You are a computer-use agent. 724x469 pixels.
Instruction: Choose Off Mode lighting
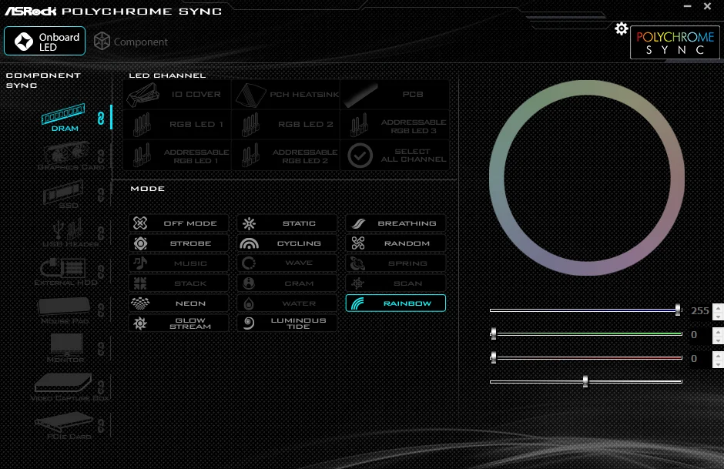coord(178,223)
